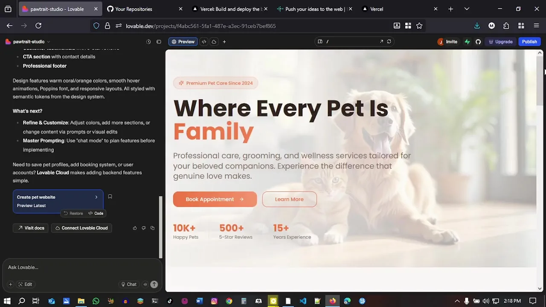
Task: Click the green lightning bolt icon
Action: pos(468,42)
